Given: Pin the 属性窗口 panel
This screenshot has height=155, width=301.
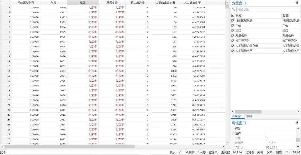Looking at the screenshot, I should [297, 123].
